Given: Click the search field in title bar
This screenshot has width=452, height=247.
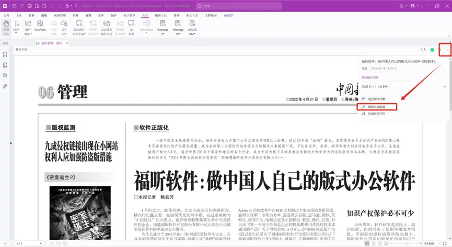Looking at the screenshot, I should click(x=239, y=6).
